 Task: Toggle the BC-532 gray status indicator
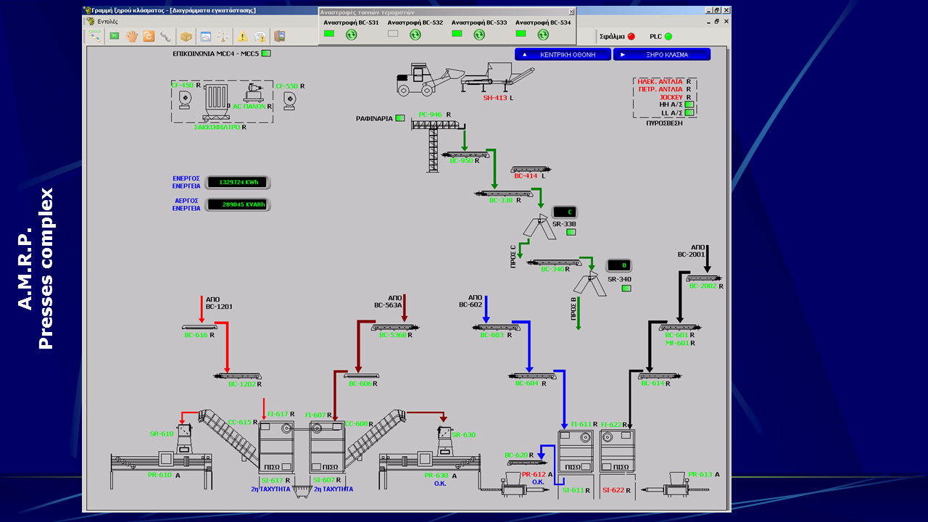(x=393, y=33)
